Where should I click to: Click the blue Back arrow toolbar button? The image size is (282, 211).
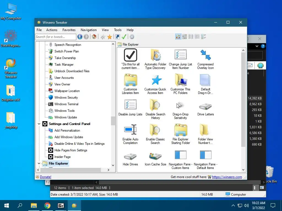80,37
